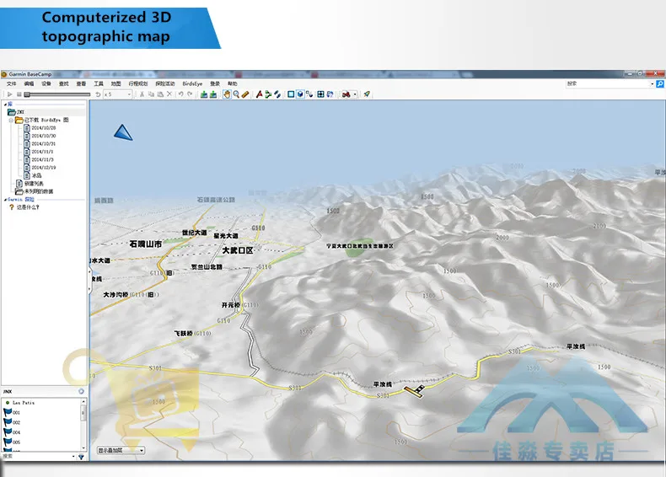Click the rocket adventure icon
The height and width of the screenshot is (477, 666).
pyautogui.click(x=367, y=94)
